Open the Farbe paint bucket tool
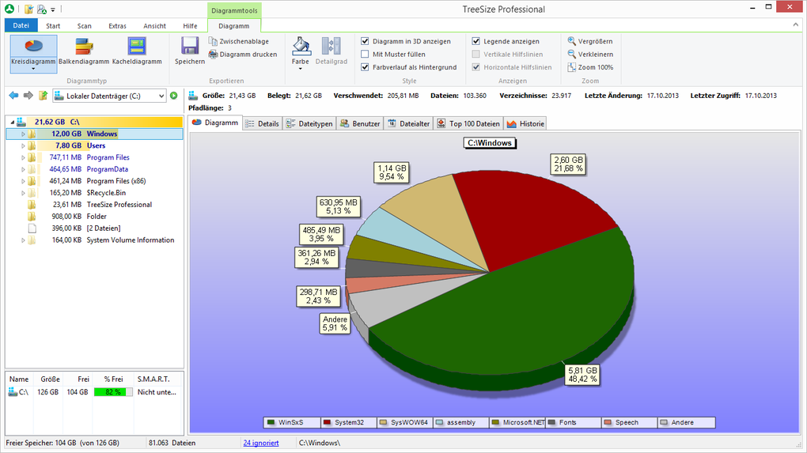Viewport: 807px width, 453px height. 301,46
